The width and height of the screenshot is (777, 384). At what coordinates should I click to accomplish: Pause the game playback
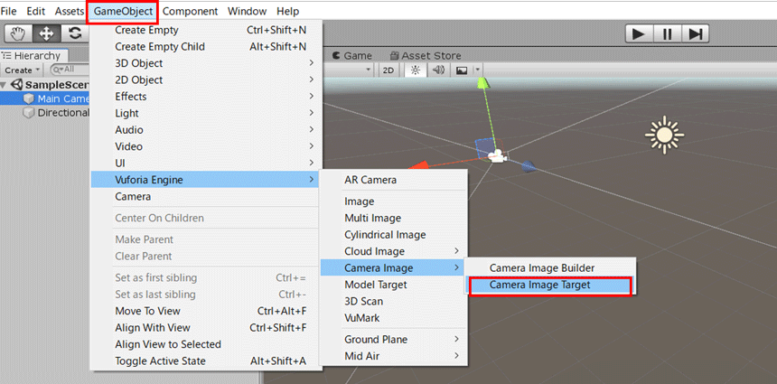667,33
